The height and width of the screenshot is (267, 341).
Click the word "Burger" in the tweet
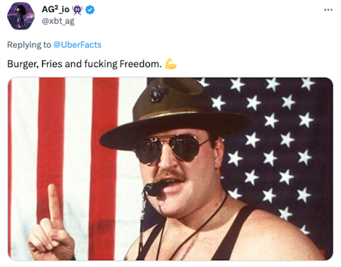click(23, 64)
